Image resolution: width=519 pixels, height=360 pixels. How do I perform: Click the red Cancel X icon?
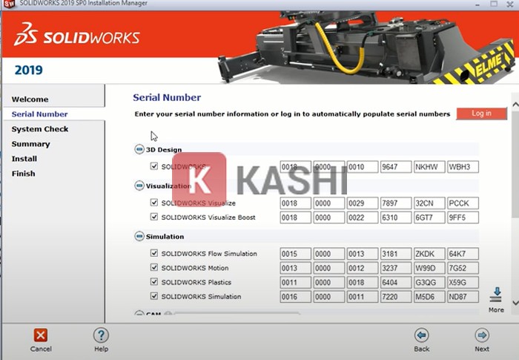[41, 336]
